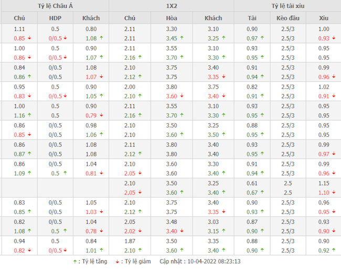Click the green up arrow beside 0.92
341x270 pixels.
334,250
